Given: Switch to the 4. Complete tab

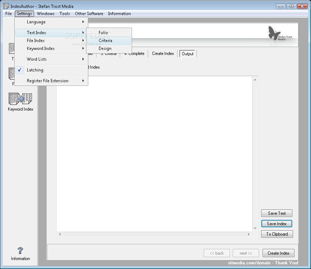Looking at the screenshot, I should click(134, 54).
